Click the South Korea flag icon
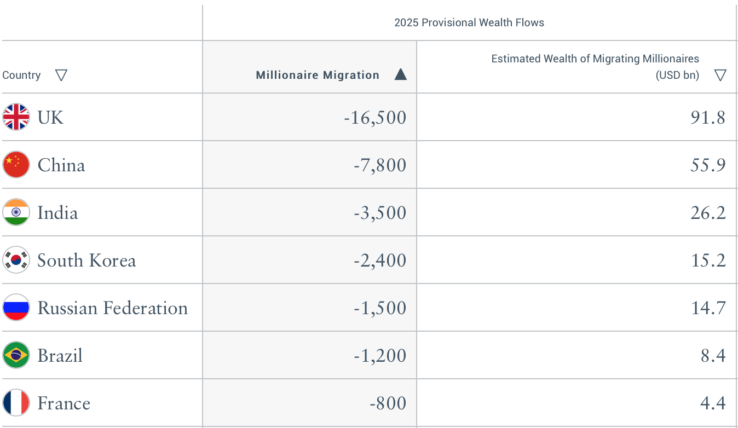This screenshot has height=428, width=738. coord(16,260)
